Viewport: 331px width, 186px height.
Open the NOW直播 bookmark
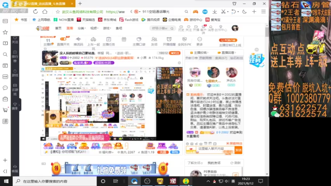64,19
